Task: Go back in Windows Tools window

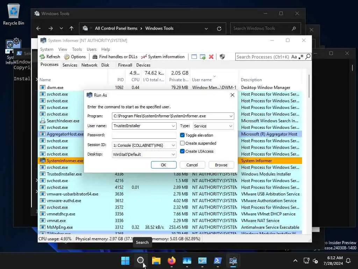Action: [x=38, y=28]
